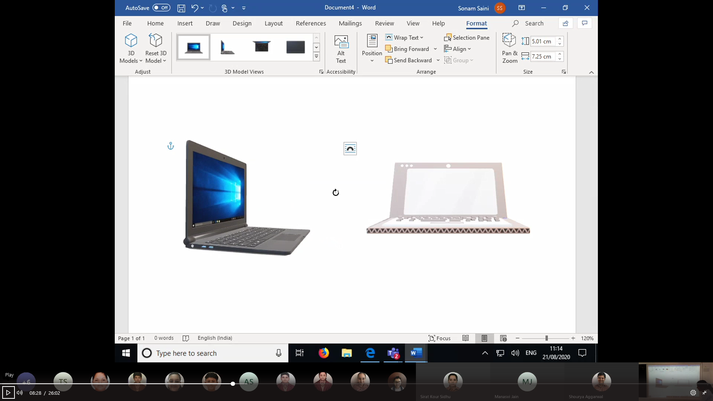Click the Undo button
The image size is (713, 401).
tap(195, 8)
